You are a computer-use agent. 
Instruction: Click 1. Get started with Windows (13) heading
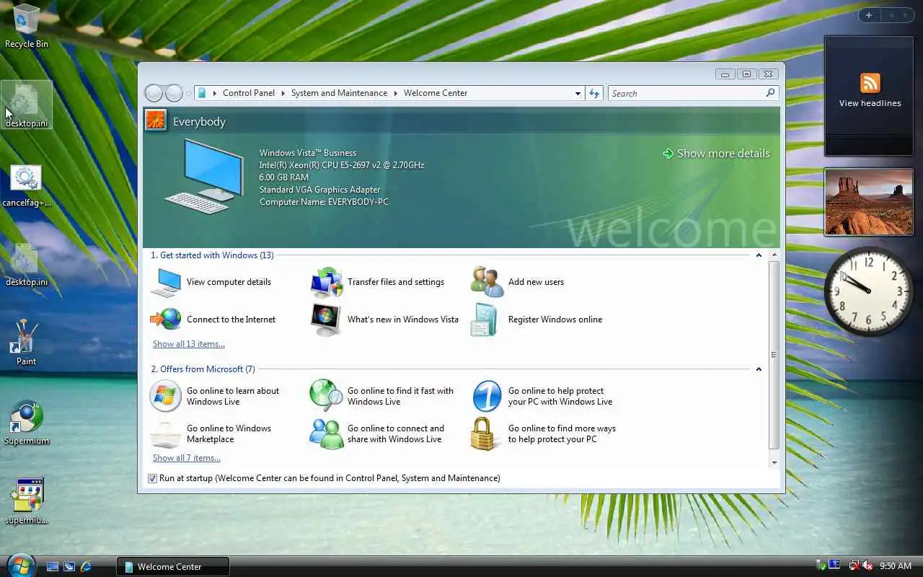click(x=212, y=255)
